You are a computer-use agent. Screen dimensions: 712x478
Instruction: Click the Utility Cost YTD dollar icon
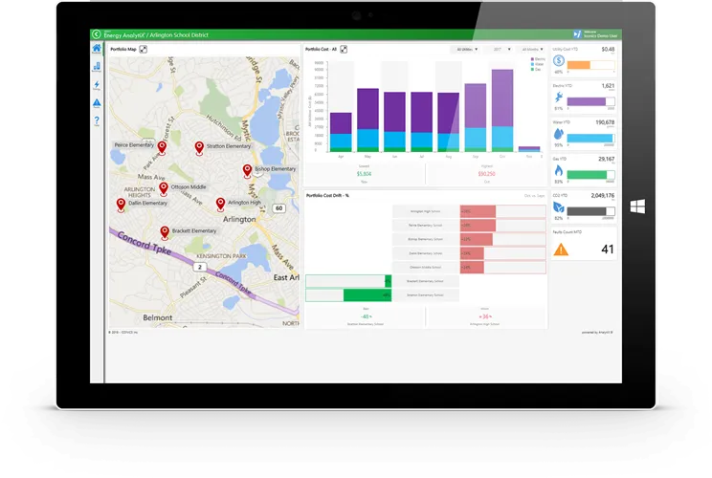(559, 60)
